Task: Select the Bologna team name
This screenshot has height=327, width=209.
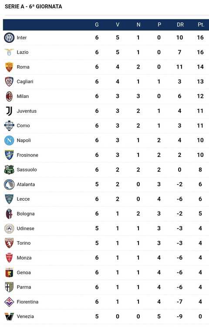Action: (26, 214)
